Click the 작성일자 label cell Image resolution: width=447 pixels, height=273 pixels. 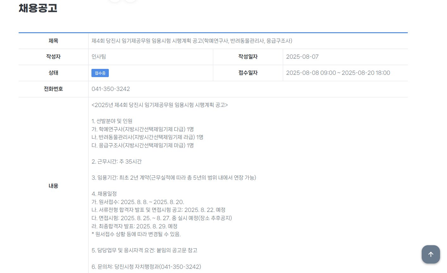[x=248, y=57]
